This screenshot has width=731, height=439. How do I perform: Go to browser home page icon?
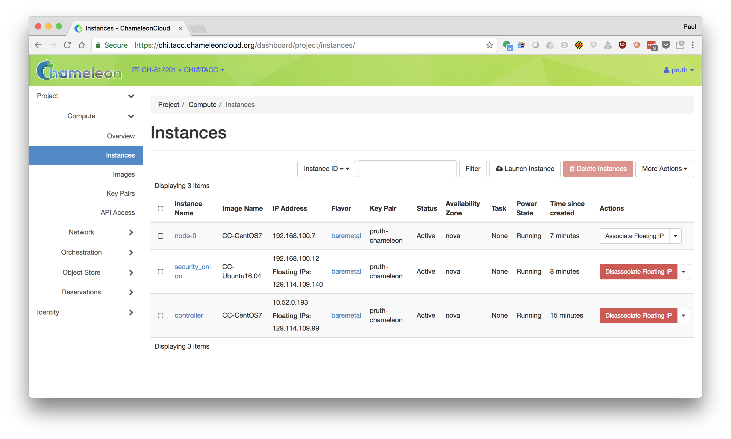[82, 45]
